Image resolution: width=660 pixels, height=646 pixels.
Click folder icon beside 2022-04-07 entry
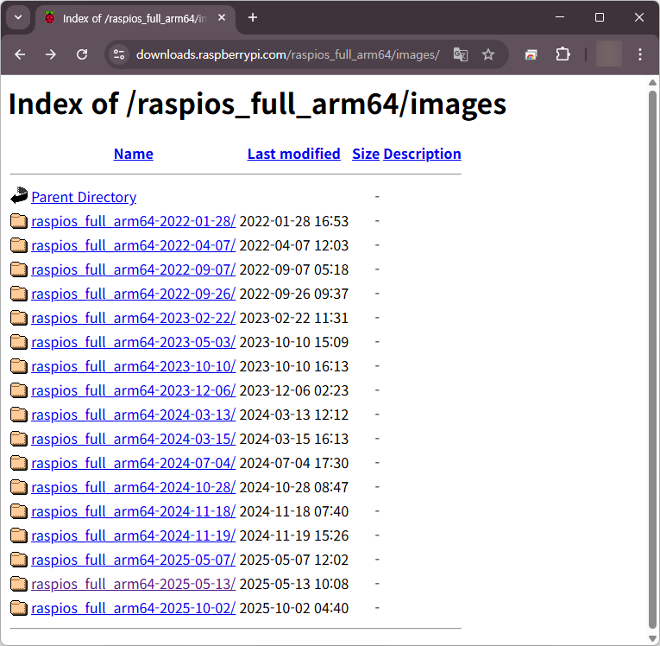click(19, 245)
